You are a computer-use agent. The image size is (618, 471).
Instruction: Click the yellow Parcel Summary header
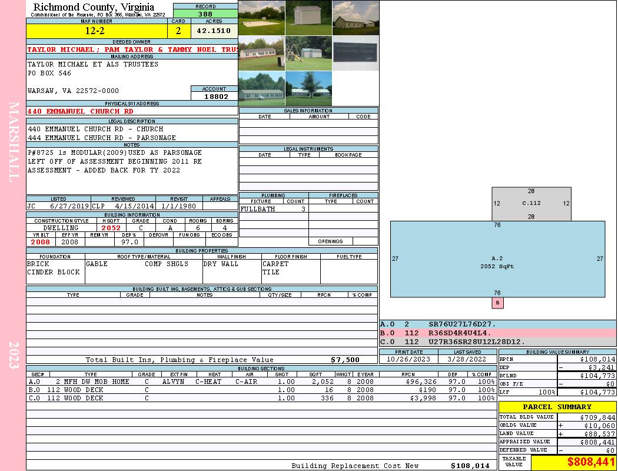[x=557, y=407]
